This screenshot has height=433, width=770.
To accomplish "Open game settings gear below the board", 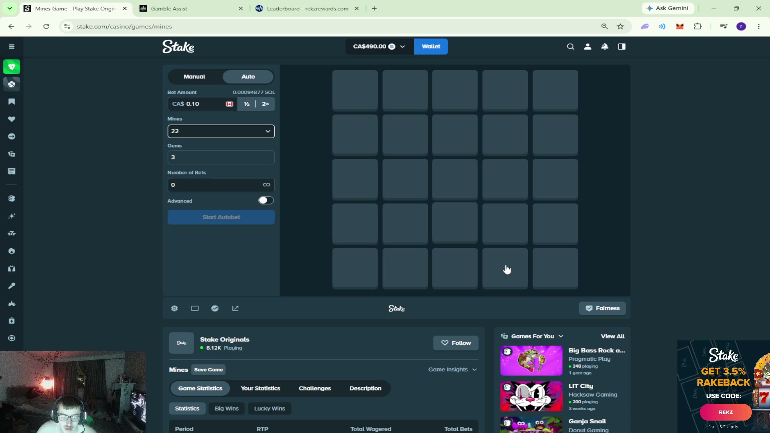I will pyautogui.click(x=174, y=308).
